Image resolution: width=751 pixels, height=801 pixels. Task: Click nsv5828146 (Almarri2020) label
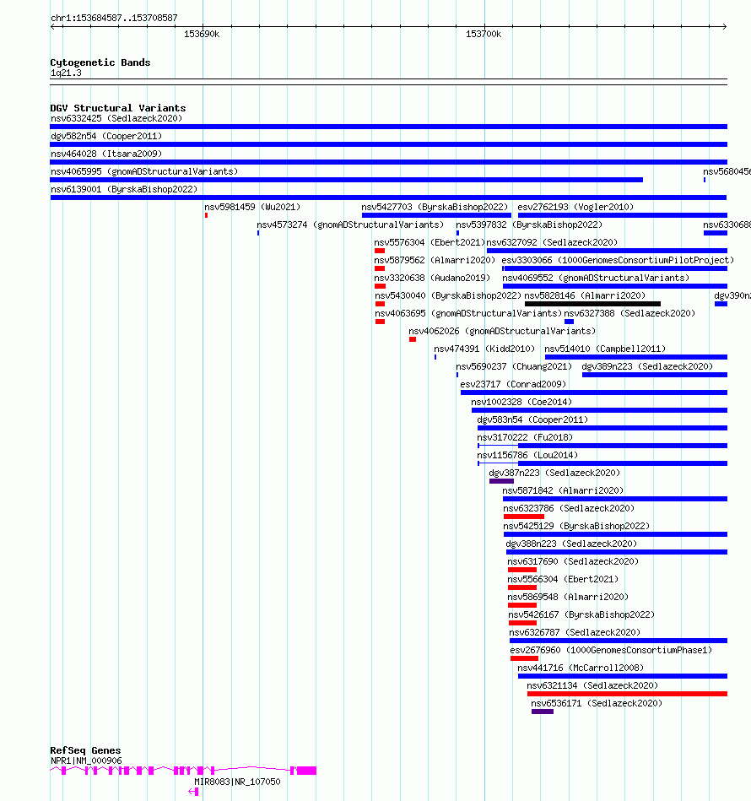[x=585, y=295]
